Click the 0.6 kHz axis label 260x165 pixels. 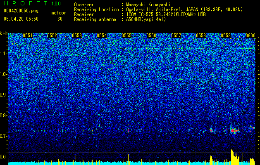point(3,157)
